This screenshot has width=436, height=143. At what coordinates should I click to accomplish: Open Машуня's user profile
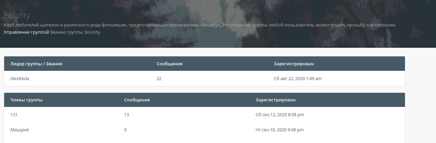pos(19,130)
